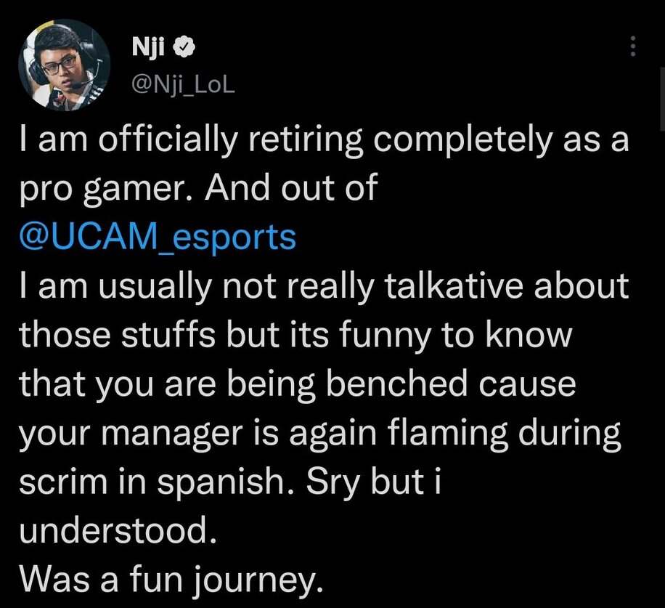This screenshot has width=665, height=608.
Task: Click the scrollbar thumb at right edge
Action: point(662,97)
